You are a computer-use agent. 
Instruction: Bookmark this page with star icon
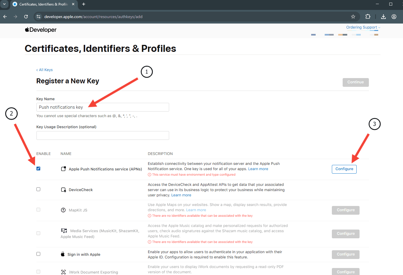point(353,17)
